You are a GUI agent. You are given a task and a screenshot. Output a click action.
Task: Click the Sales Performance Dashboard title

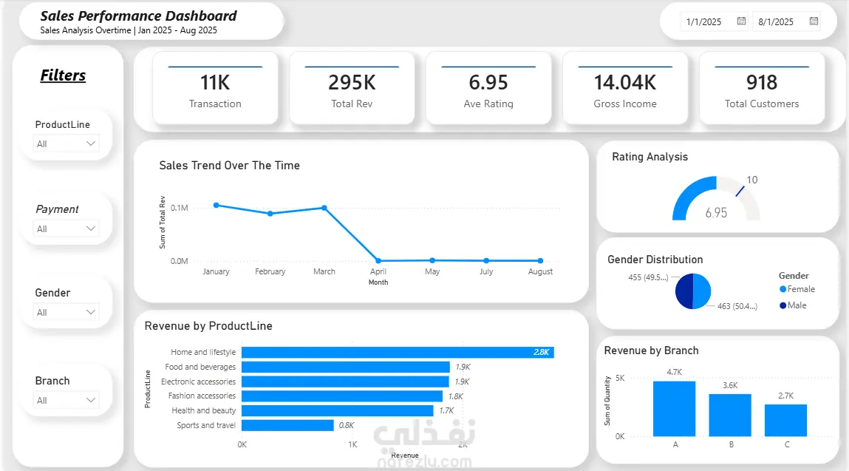[139, 16]
